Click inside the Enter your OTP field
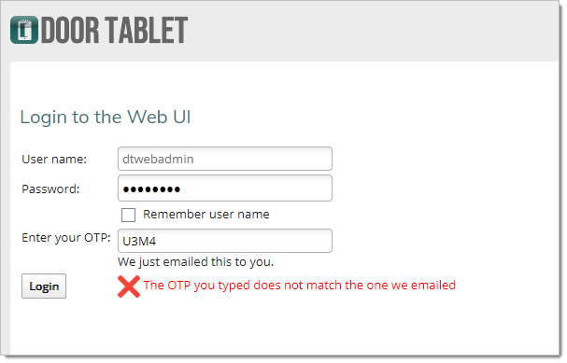567x363 pixels. (x=225, y=241)
